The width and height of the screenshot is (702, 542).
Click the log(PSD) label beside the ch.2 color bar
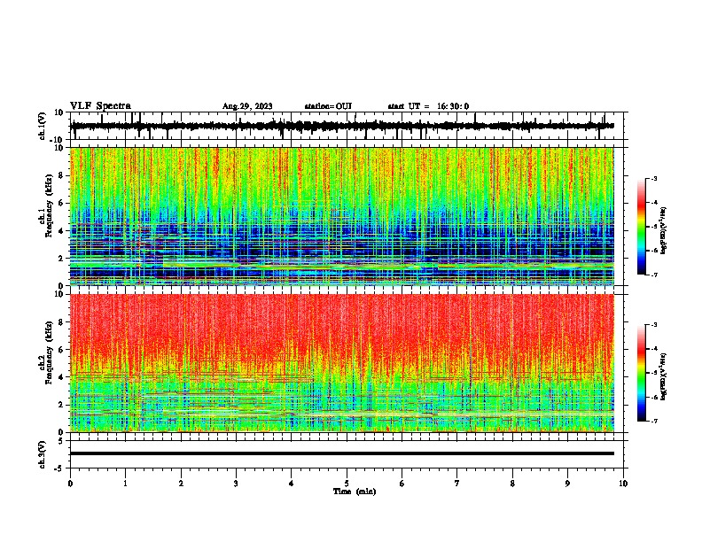(664, 376)
